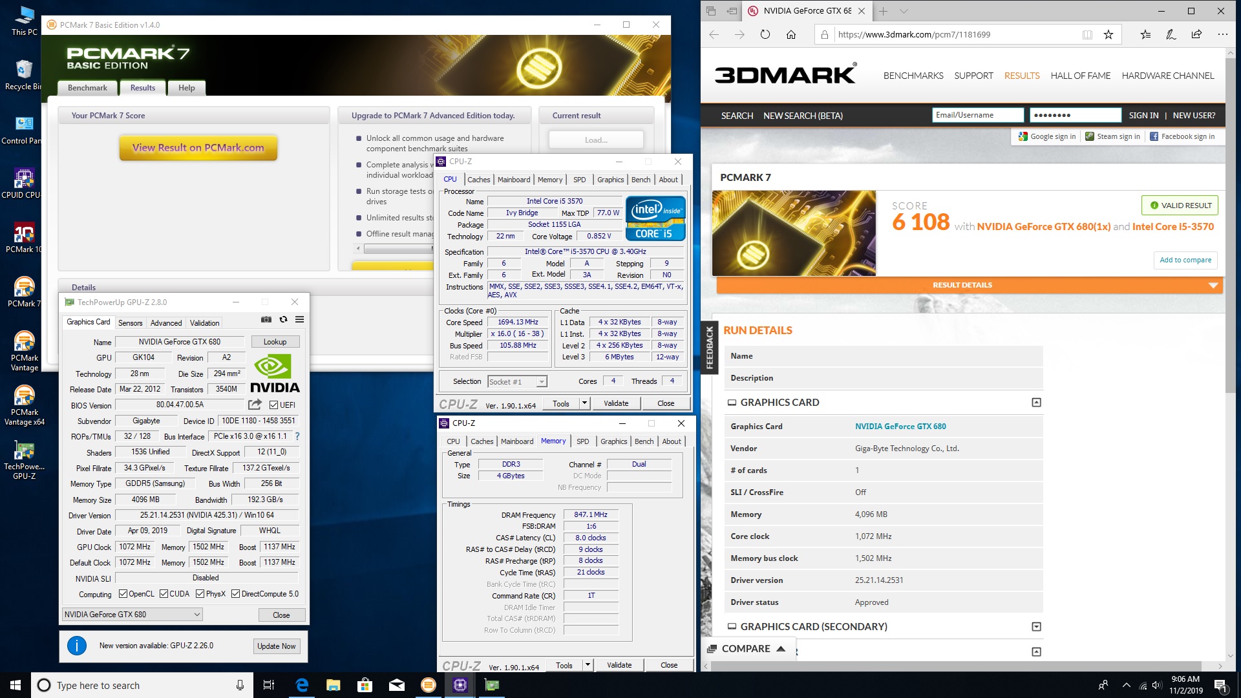Open HALL OF FAME in 3DMark menu
Viewport: 1241px width, 698px height.
(1080, 76)
